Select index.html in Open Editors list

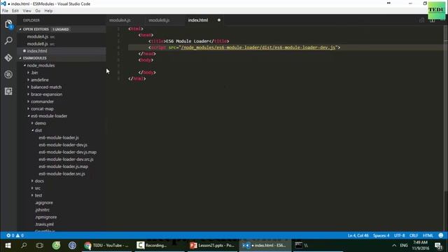coord(37,51)
